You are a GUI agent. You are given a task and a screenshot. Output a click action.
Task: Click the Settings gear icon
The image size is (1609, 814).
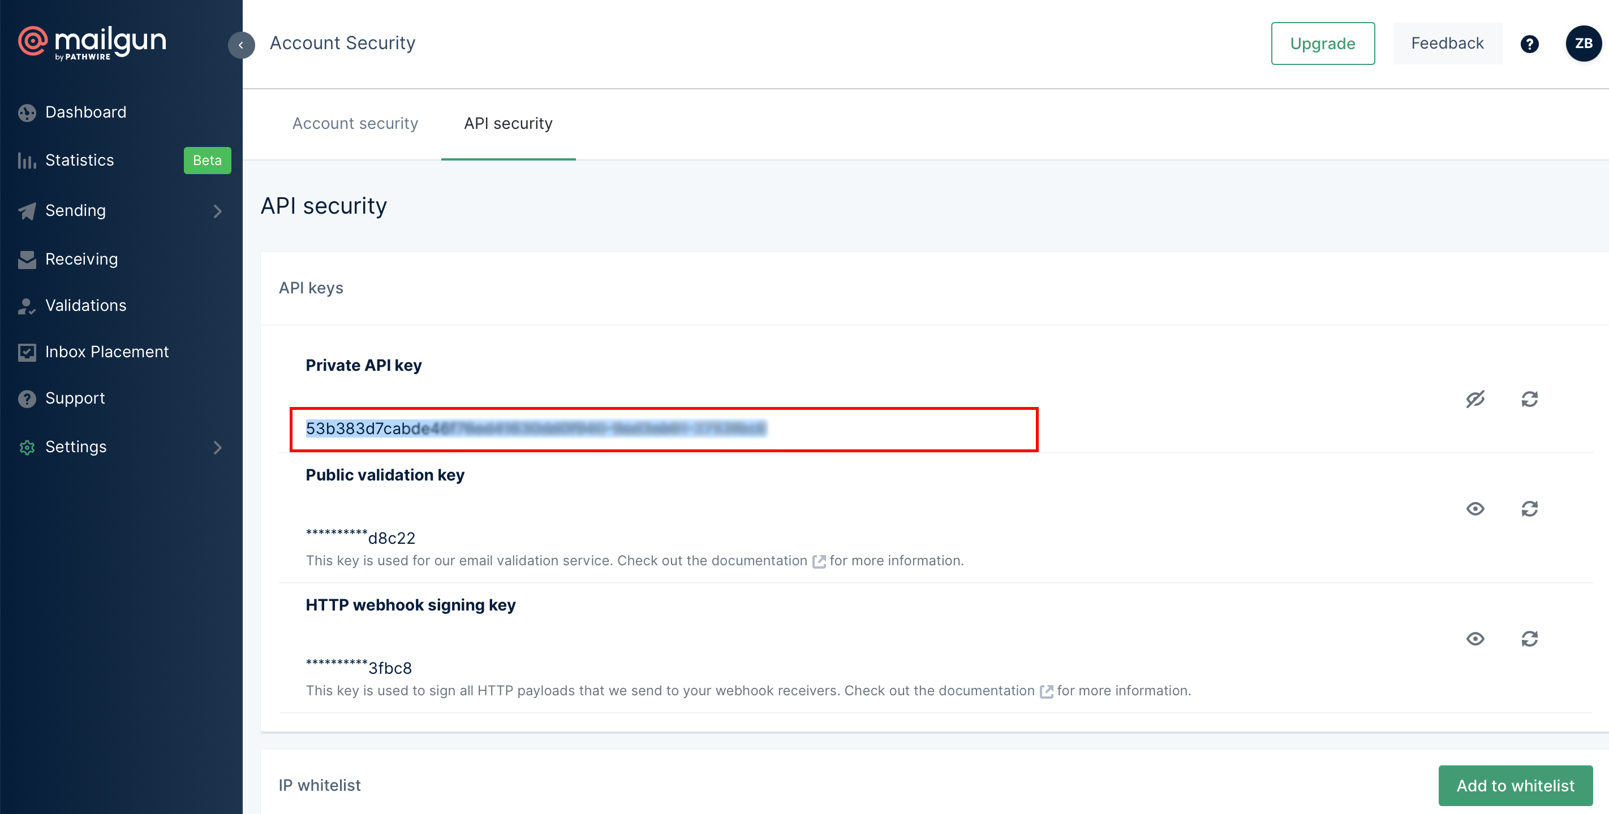[x=27, y=447]
